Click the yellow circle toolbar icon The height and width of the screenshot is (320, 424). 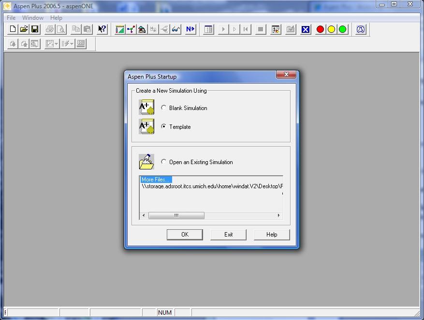[x=331, y=29]
